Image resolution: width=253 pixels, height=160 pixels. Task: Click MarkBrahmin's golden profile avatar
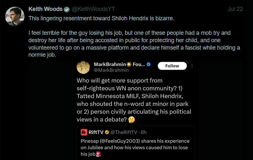pos(83,67)
